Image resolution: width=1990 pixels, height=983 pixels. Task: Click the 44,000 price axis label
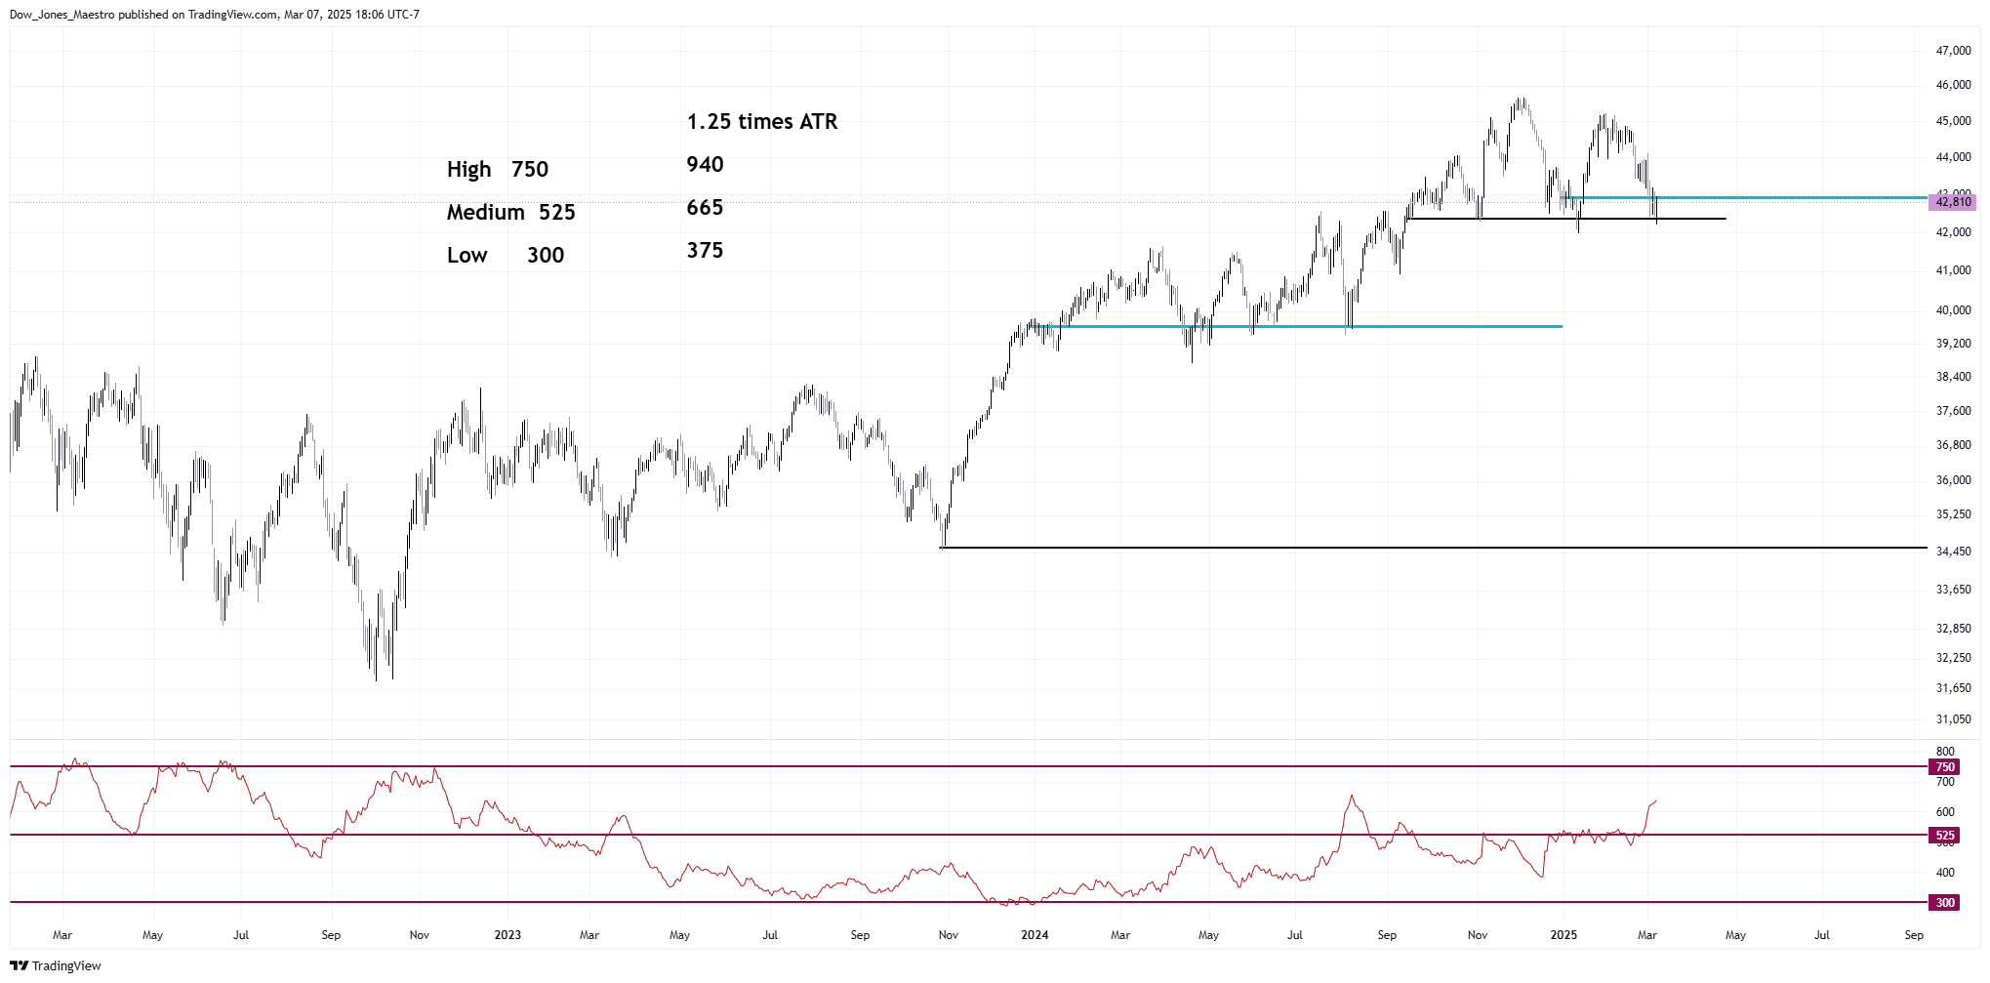1953,157
